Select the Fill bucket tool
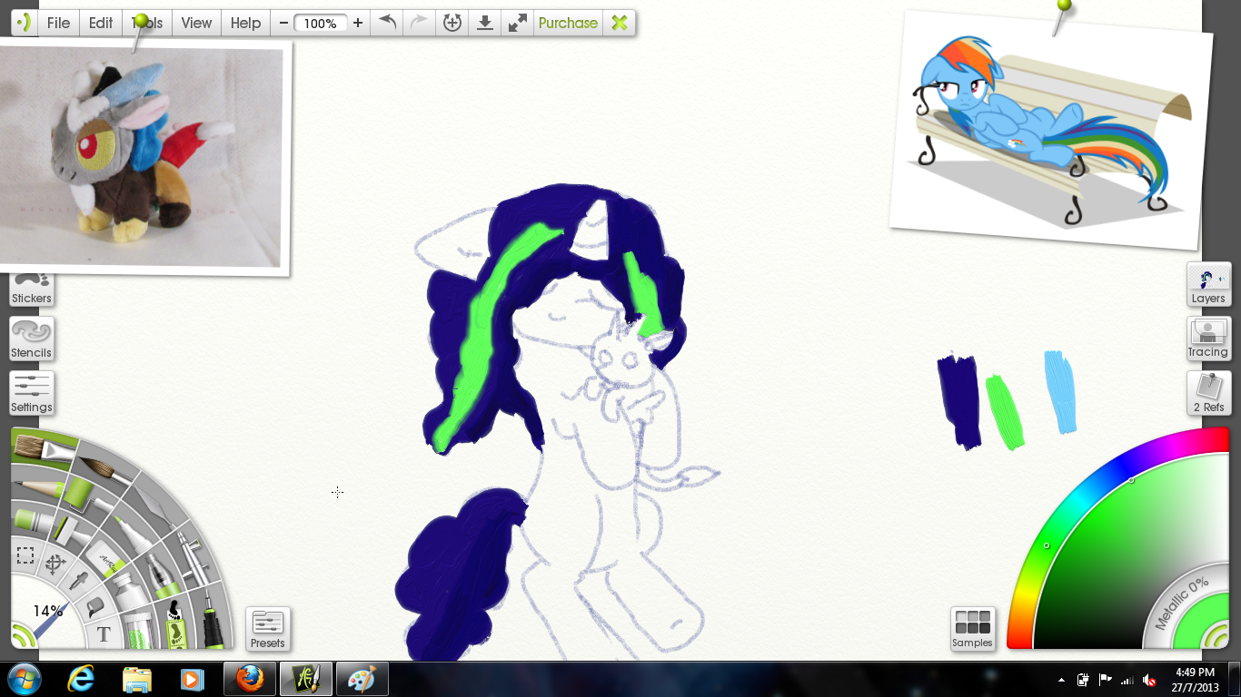Viewport: 1241px width, 697px height. pyautogui.click(x=95, y=606)
